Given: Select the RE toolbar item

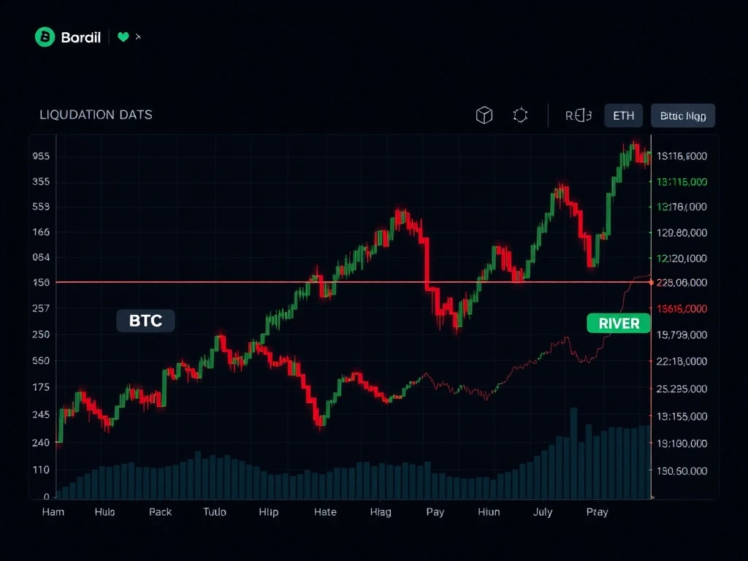Looking at the screenshot, I should coord(578,115).
